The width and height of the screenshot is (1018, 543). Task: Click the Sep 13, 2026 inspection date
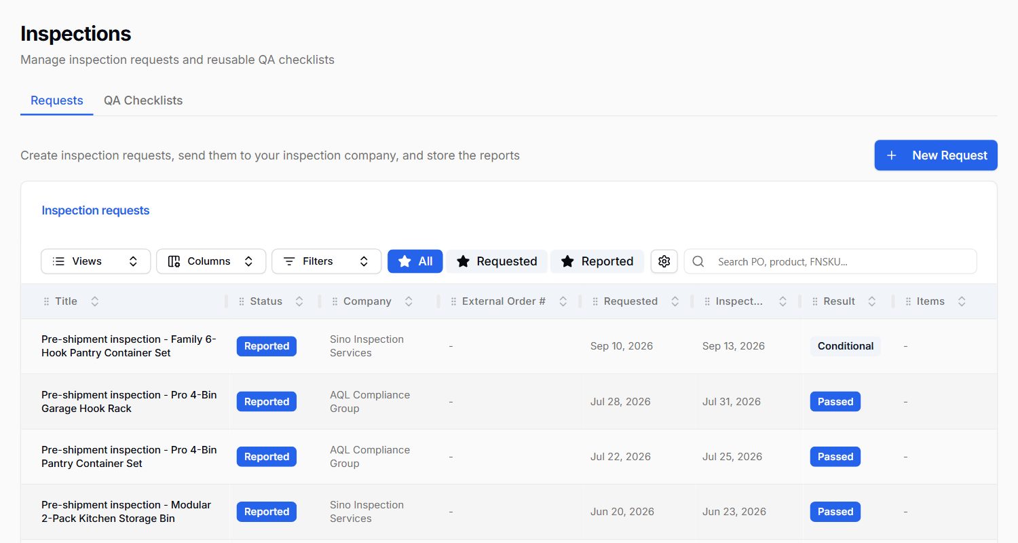pos(734,346)
